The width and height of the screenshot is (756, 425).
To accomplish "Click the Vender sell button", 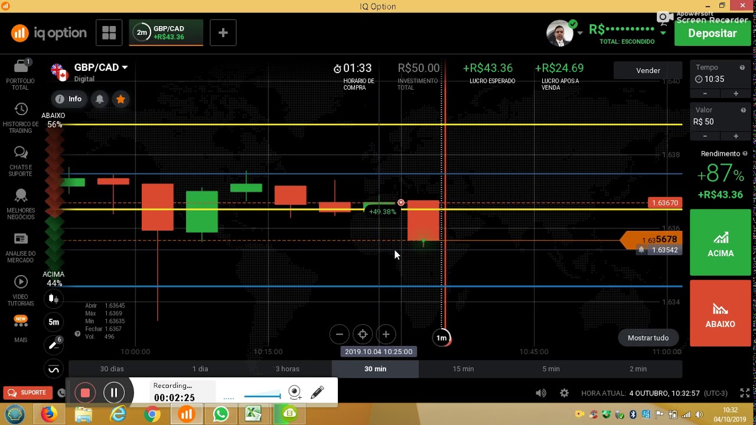I will pyautogui.click(x=648, y=70).
